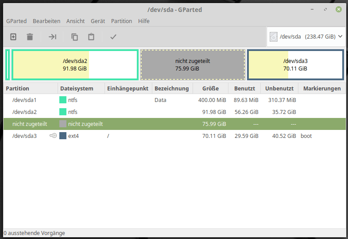Click the copy partition icon
Image resolution: width=348 pixels, height=239 pixels.
point(74,37)
